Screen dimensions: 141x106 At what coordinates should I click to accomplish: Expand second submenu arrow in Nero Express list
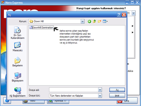point(132,32)
